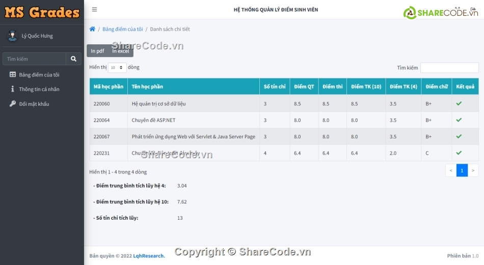Viewport: 484px width, 265px height.
Task: Click the key icon beside Đổi mật khẩu
Action: pyautogui.click(x=13, y=104)
